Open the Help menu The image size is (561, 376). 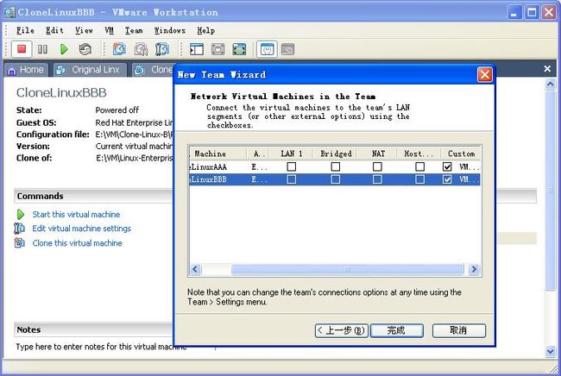[x=206, y=30]
